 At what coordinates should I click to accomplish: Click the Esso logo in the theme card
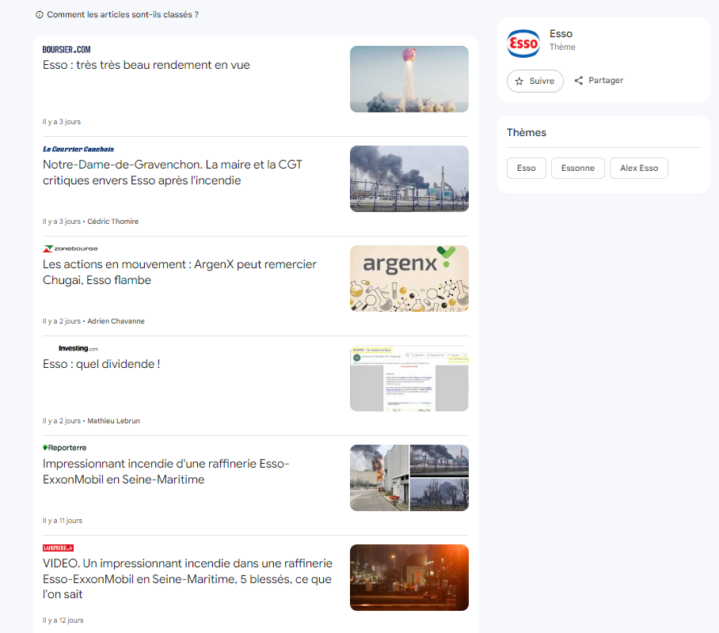(x=523, y=43)
